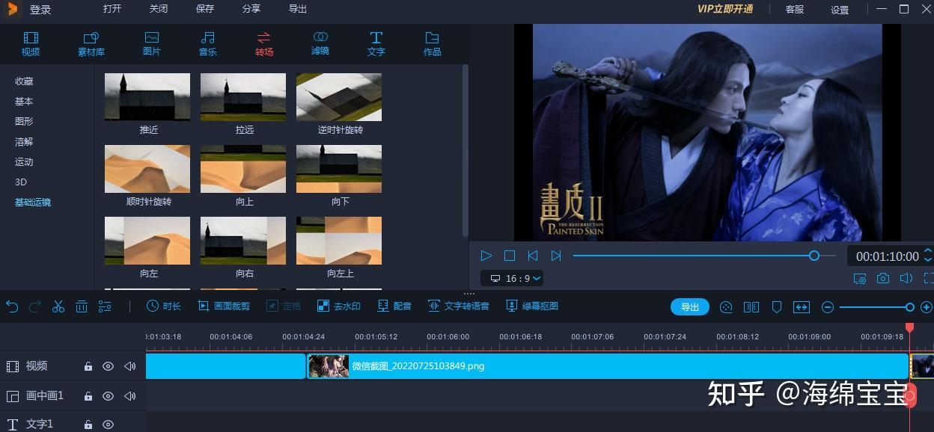Click the trash delete icon
Viewport: 934px width, 432px height.
click(82, 306)
